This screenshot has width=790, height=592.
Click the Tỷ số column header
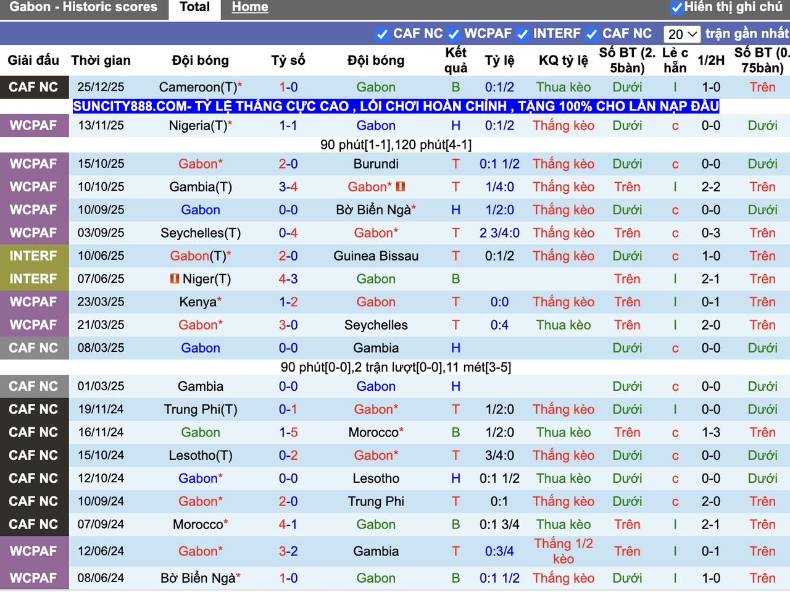(x=288, y=60)
